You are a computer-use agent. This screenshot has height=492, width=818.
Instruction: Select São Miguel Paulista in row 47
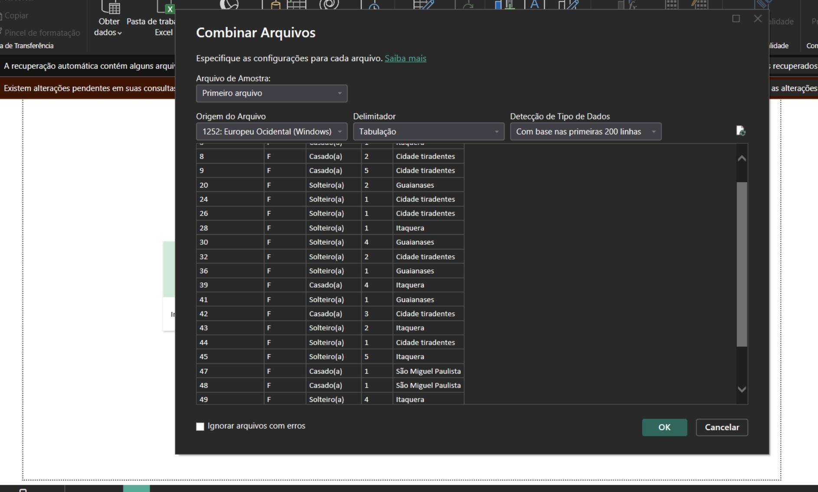click(428, 371)
